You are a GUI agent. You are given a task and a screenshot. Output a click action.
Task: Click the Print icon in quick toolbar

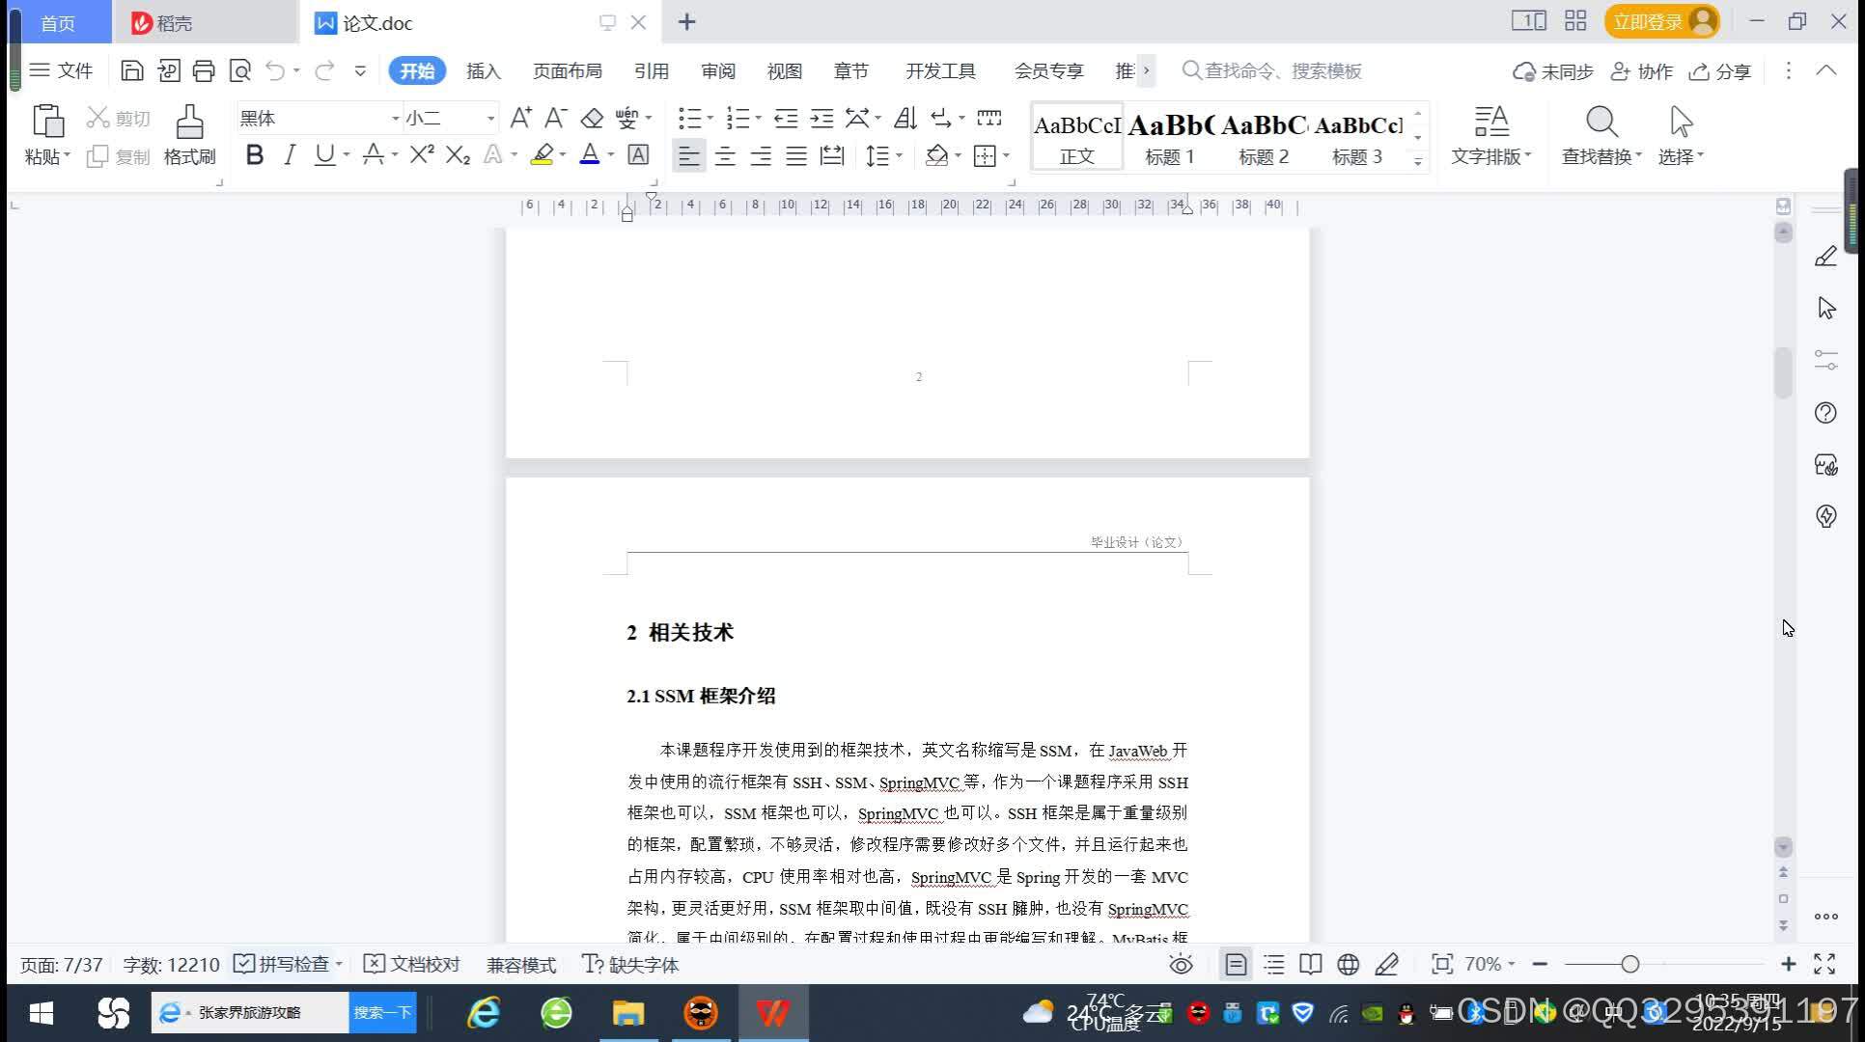pyautogui.click(x=204, y=70)
